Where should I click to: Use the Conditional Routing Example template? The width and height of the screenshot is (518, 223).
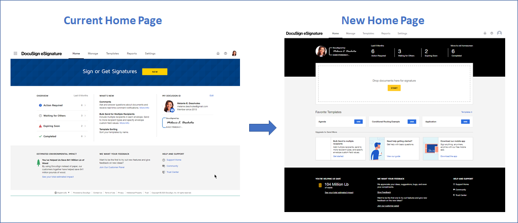point(412,122)
